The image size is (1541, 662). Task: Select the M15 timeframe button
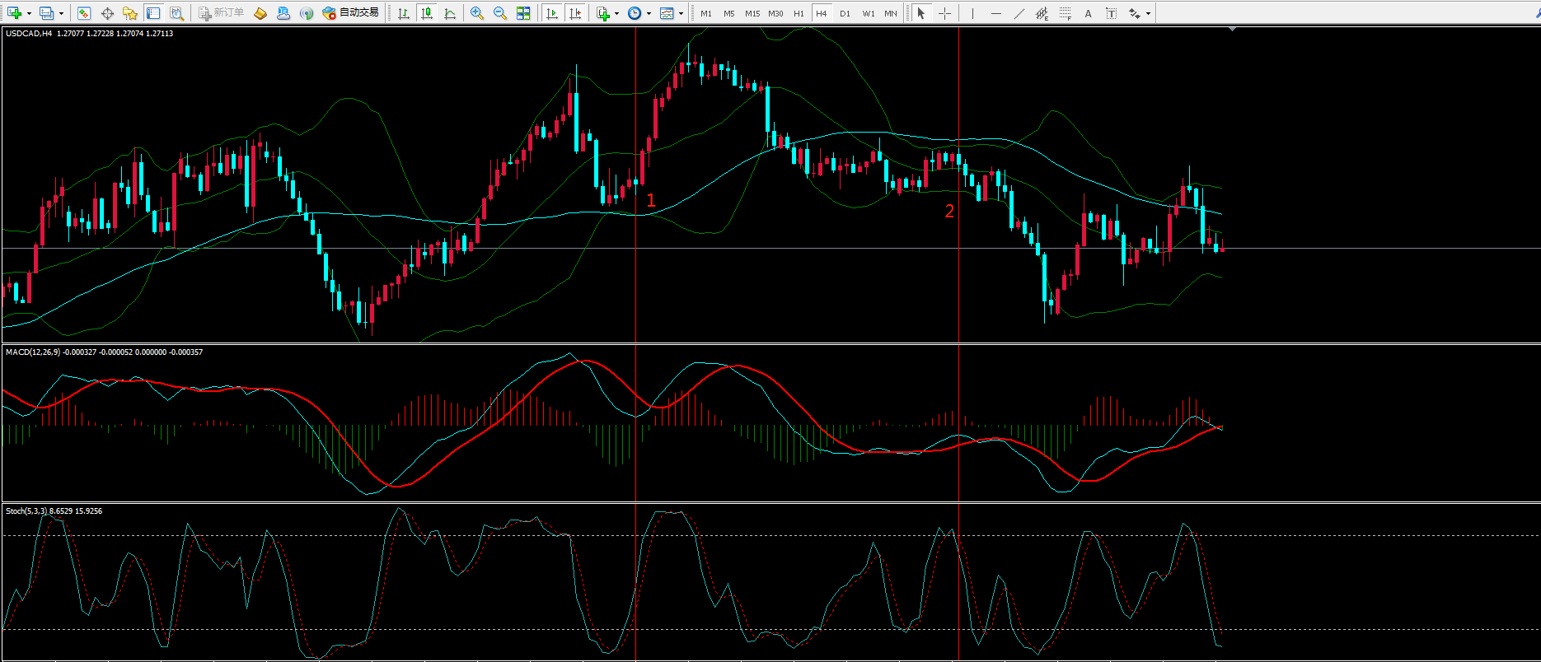point(752,13)
